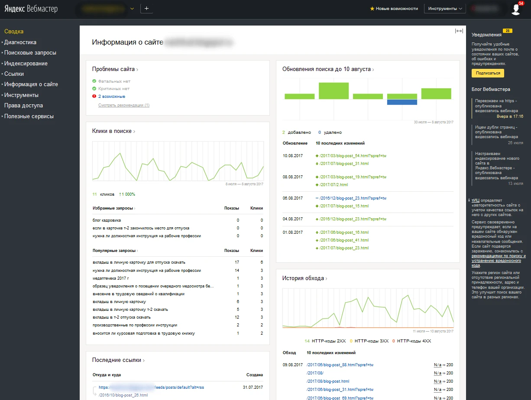The height and width of the screenshot is (400, 531).
Task: Open Смотреть рекомендации (1) link
Action: click(123, 105)
